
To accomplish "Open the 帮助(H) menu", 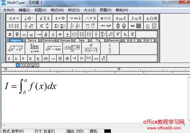I will (x=122, y=10).
